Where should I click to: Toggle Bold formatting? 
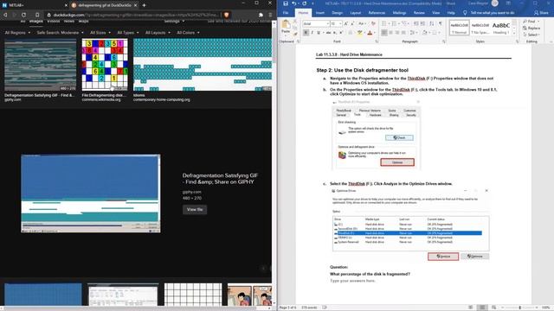[306, 33]
